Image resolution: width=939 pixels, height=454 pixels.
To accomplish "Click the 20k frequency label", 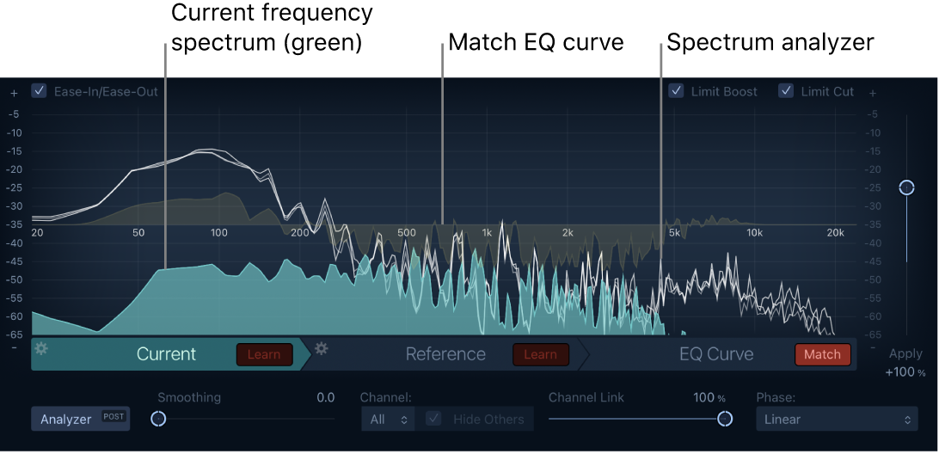I will click(x=835, y=233).
